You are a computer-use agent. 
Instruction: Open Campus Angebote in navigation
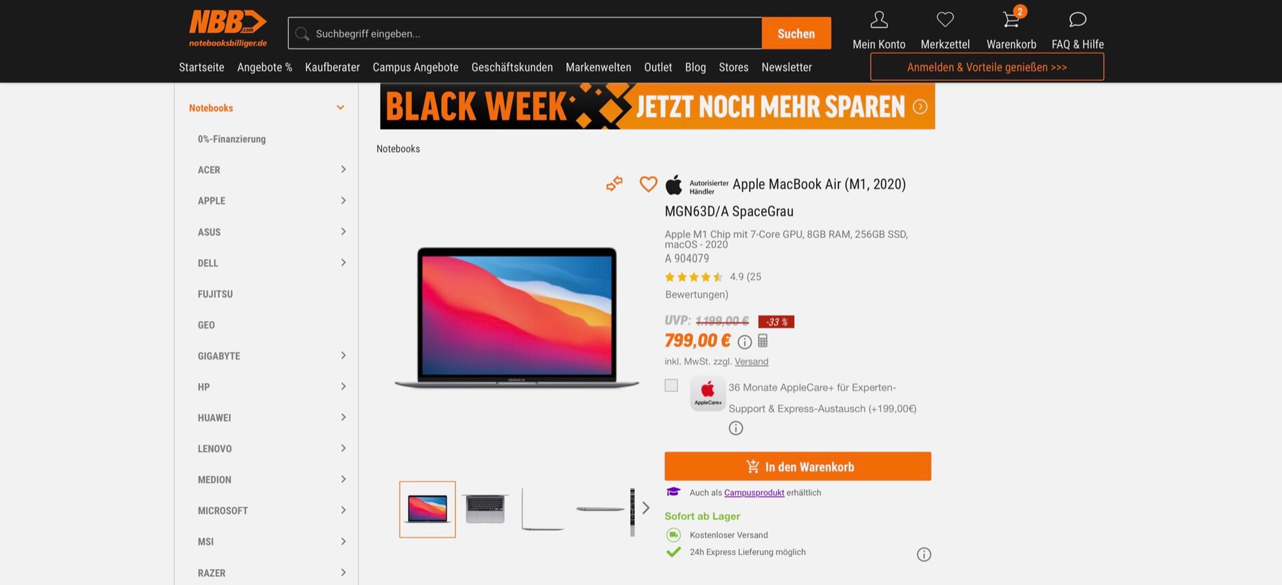[415, 67]
